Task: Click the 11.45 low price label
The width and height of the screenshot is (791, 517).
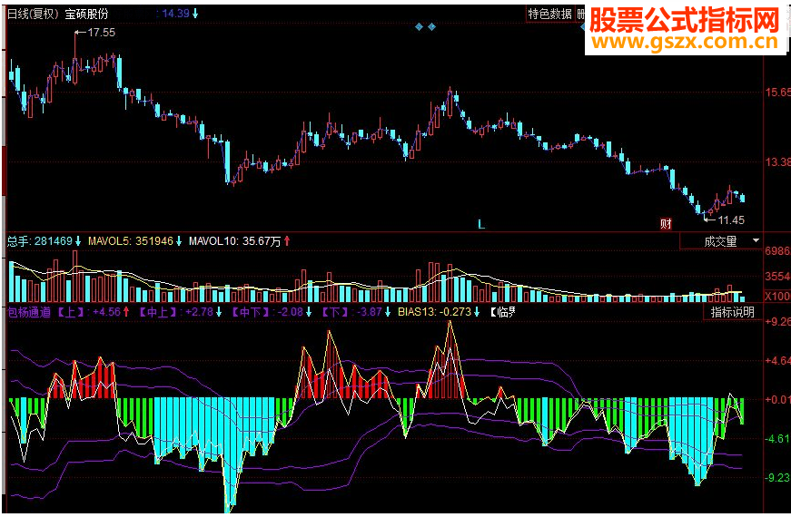Action: [x=731, y=220]
